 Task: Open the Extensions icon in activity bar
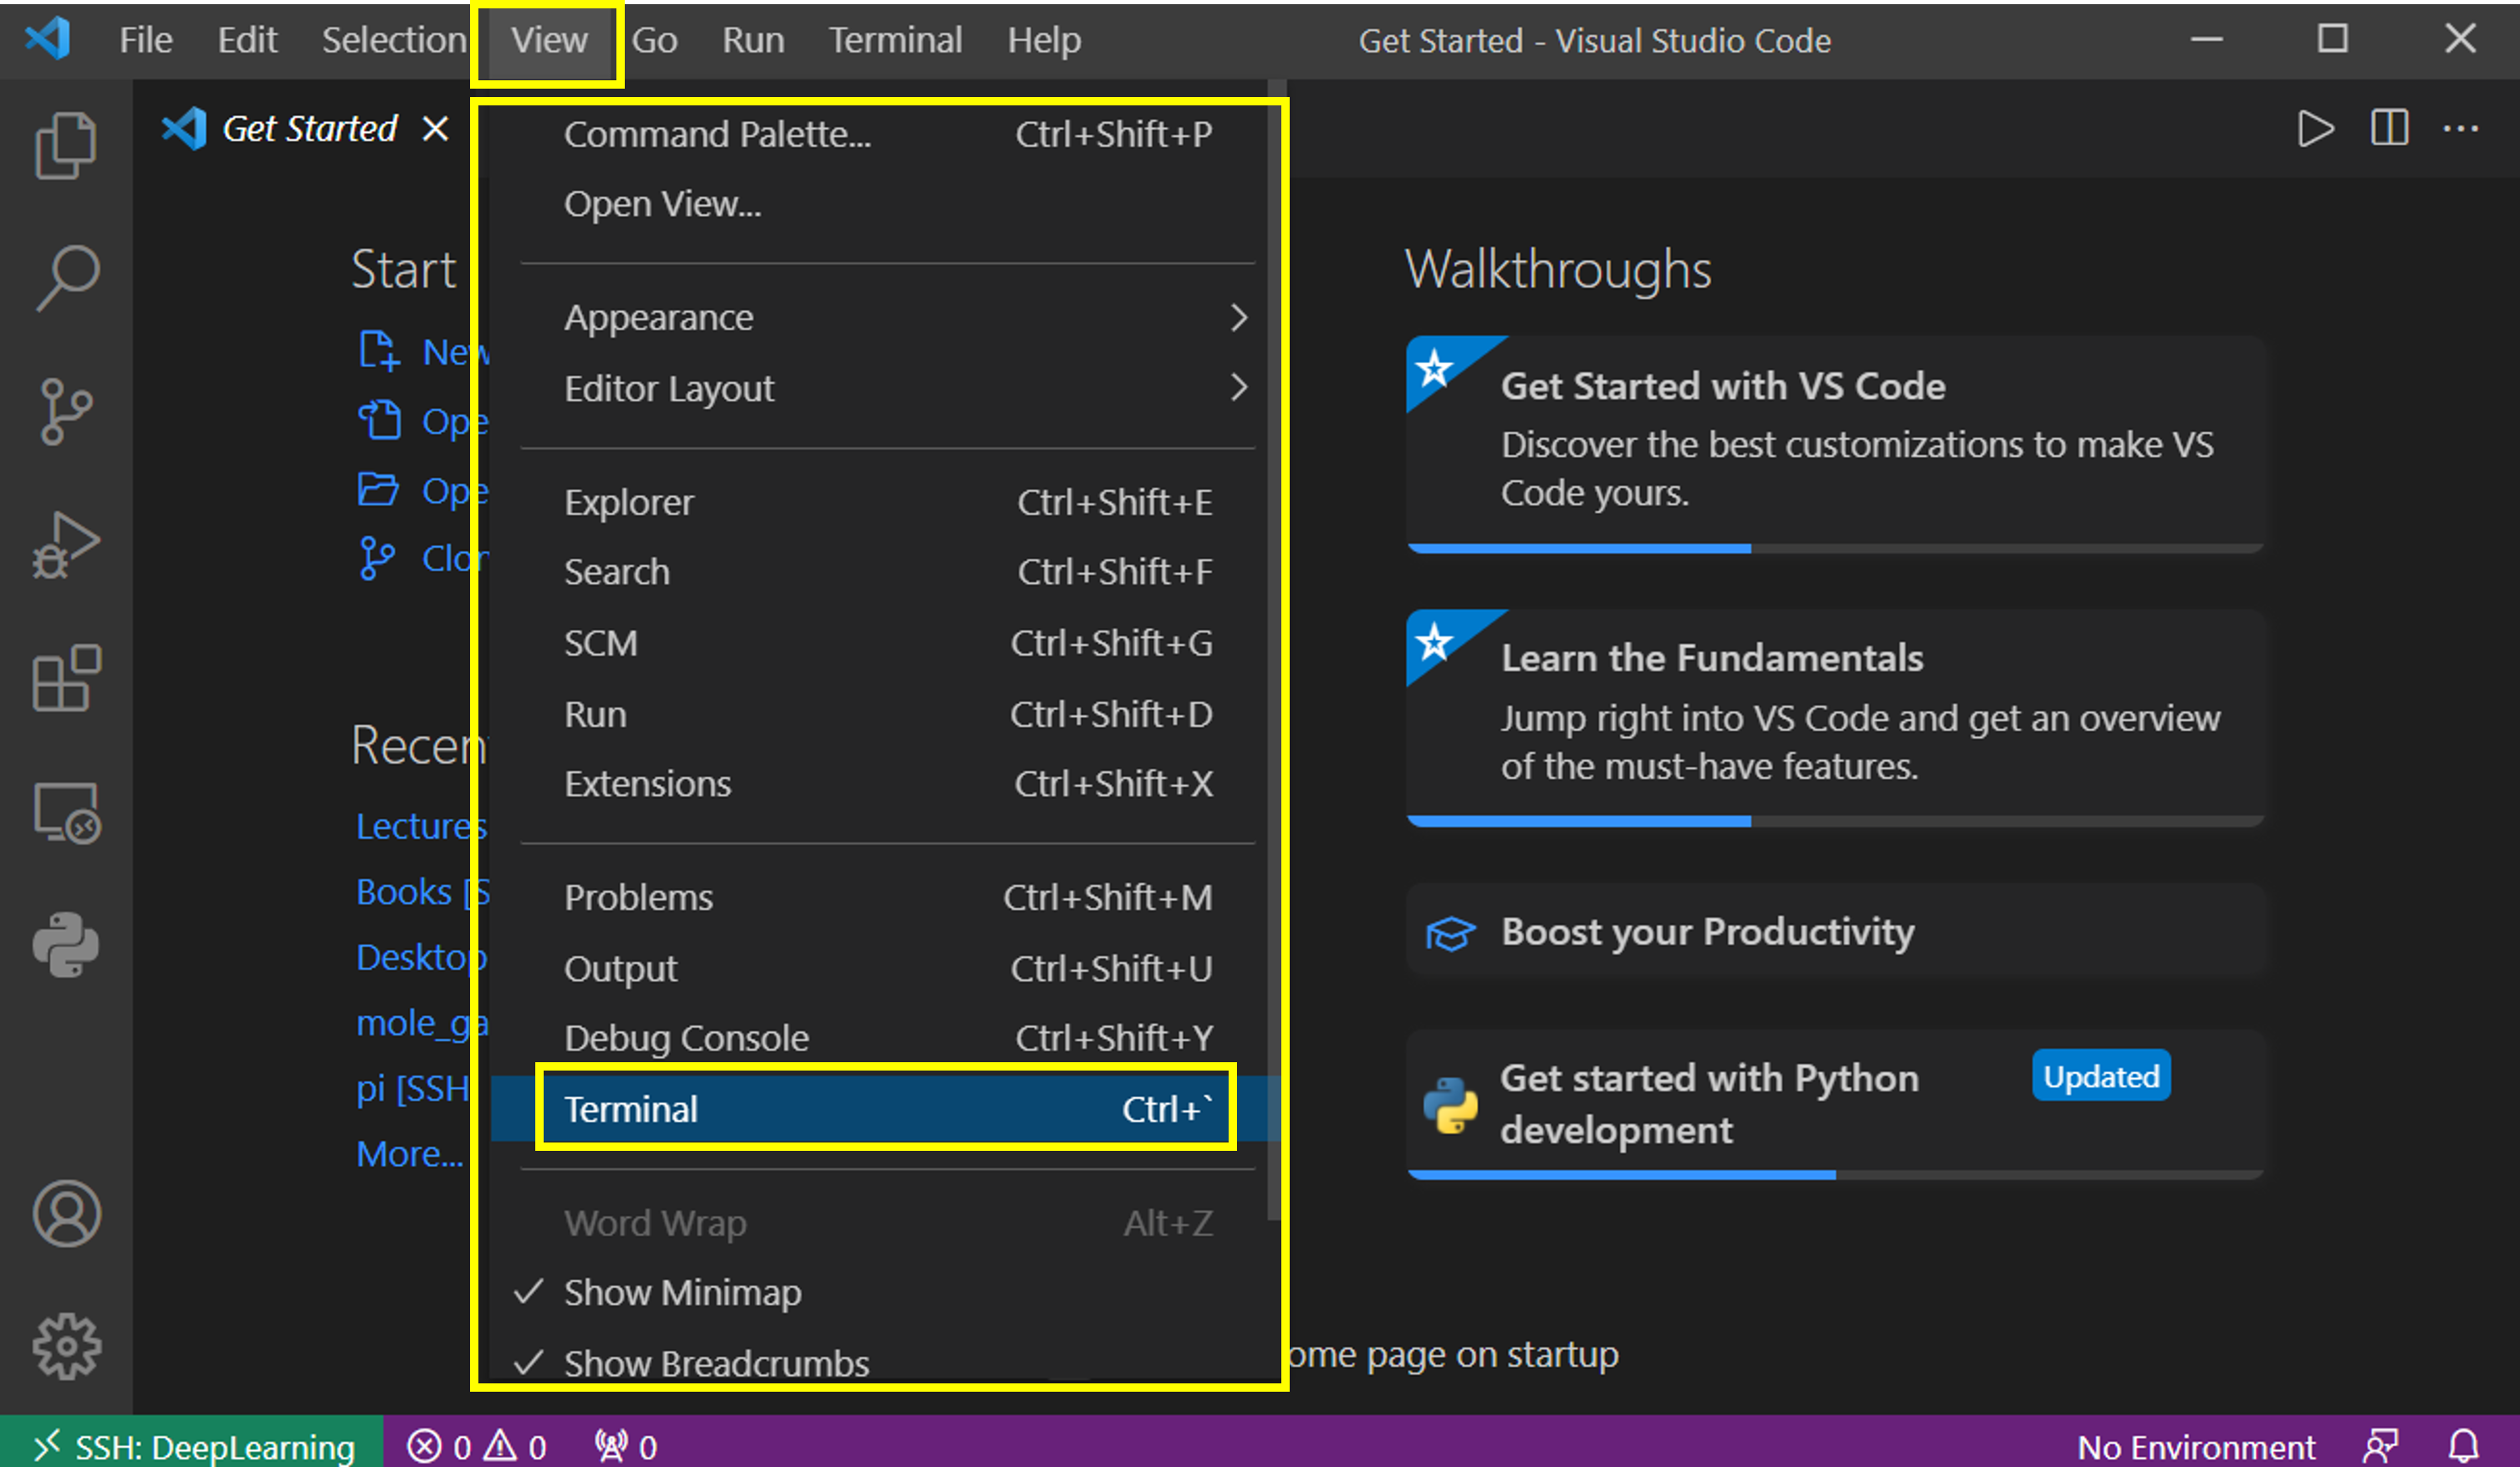click(66, 678)
